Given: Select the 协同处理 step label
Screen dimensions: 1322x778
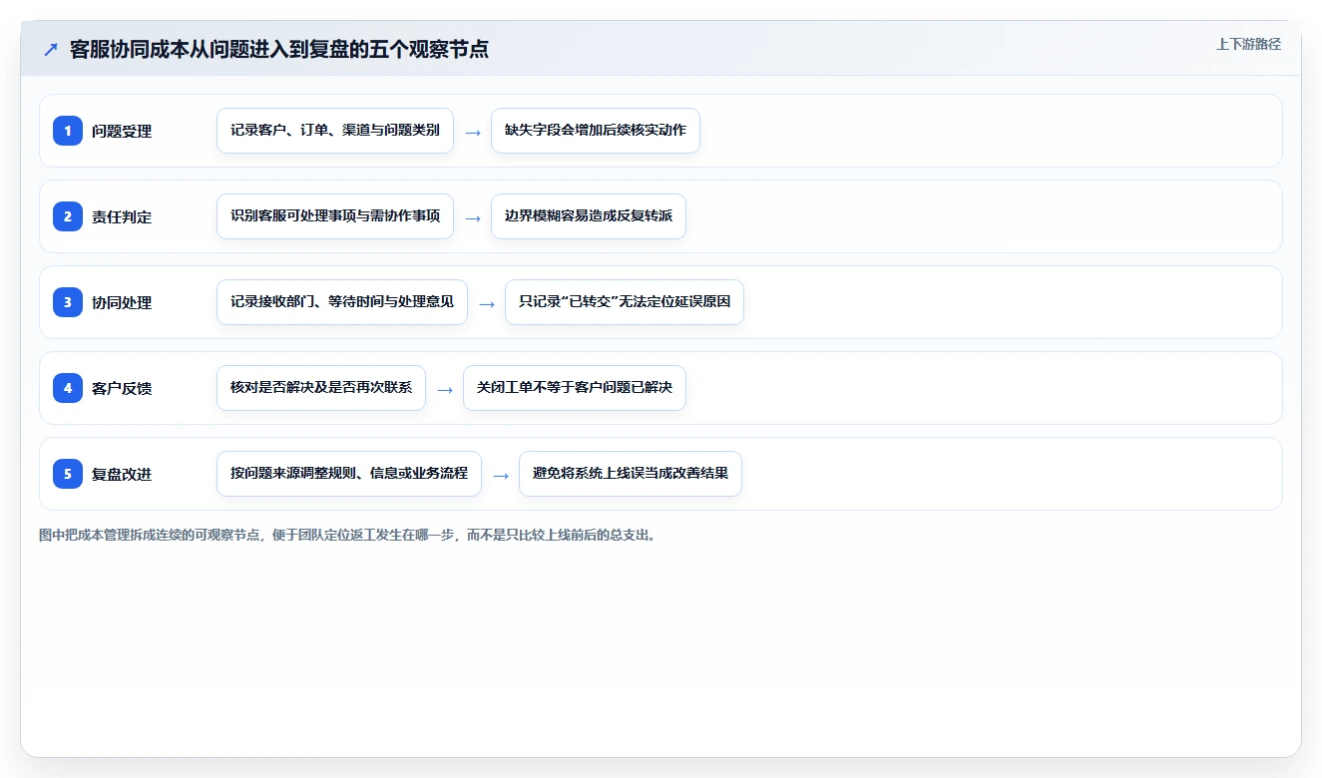Looking at the screenshot, I should point(122,302).
